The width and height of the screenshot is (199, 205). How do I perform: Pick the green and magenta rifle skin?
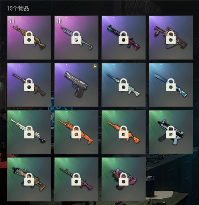124,37
